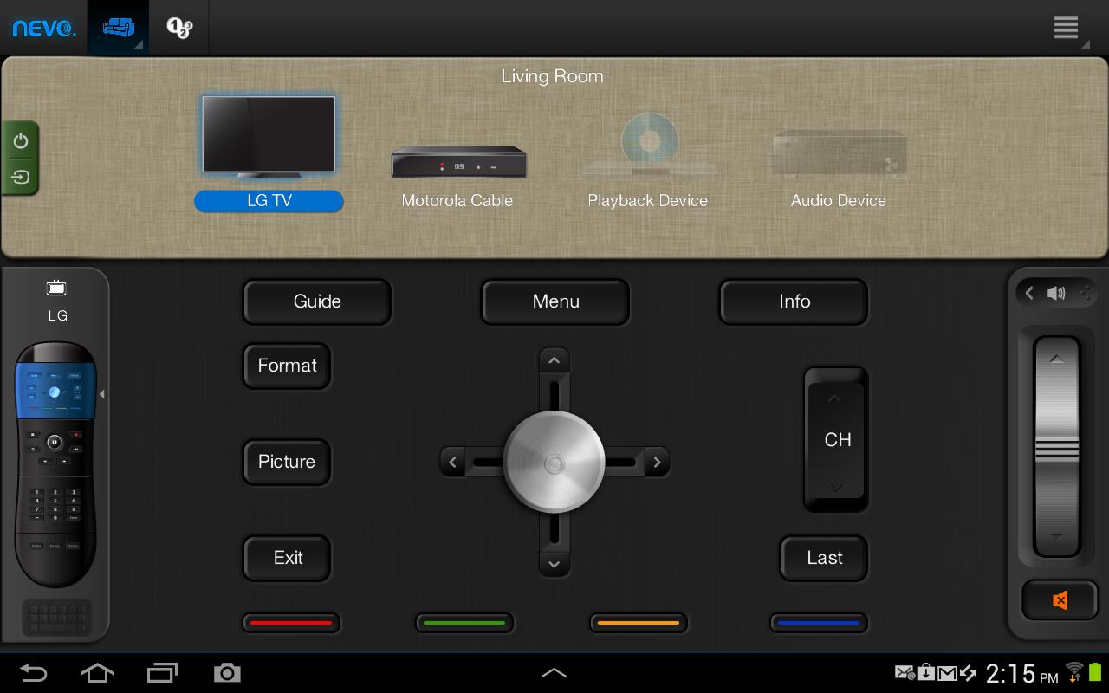
Task: Tap the camera screenshot icon in navigation bar
Action: click(227, 672)
